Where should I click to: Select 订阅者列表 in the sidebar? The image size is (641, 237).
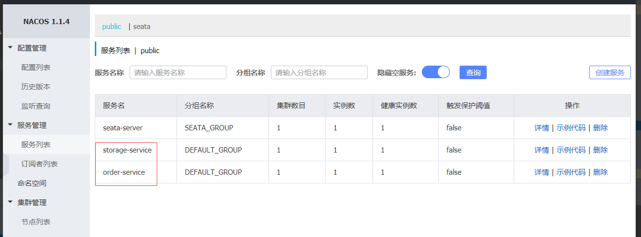(39, 164)
